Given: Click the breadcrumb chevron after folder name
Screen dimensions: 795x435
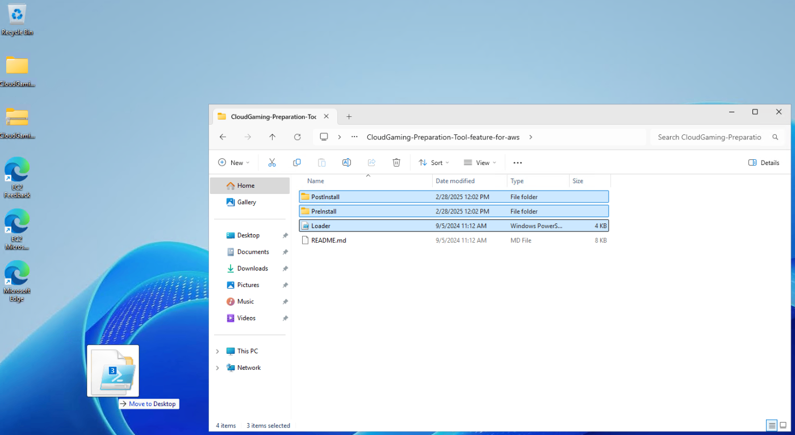Looking at the screenshot, I should (530, 137).
